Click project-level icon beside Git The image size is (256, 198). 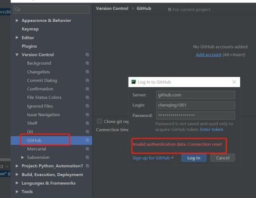click(87, 132)
